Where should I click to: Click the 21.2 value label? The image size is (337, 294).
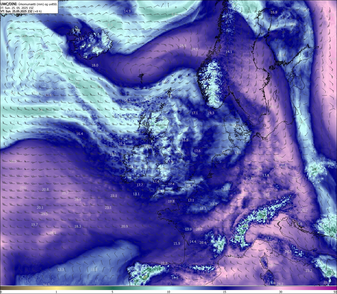coord(327,282)
